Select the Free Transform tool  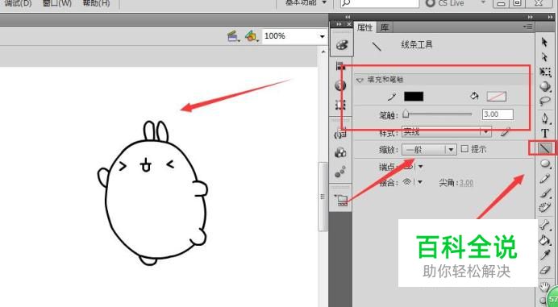tap(545, 72)
